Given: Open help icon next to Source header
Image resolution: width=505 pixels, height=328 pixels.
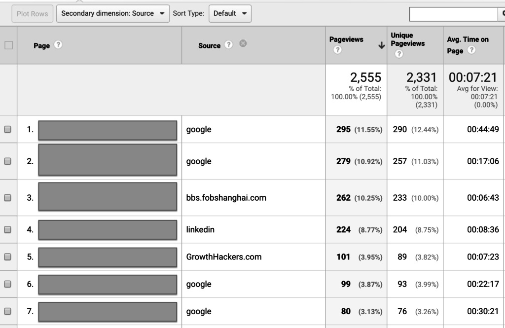Looking at the screenshot, I should pyautogui.click(x=228, y=44).
